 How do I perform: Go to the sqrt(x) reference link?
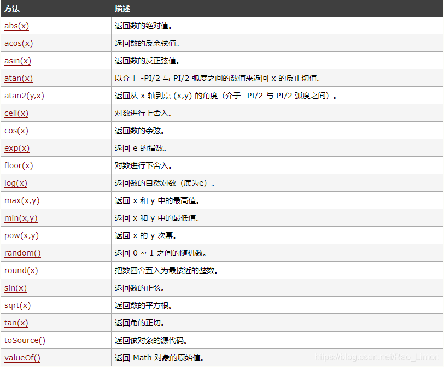[17, 306]
